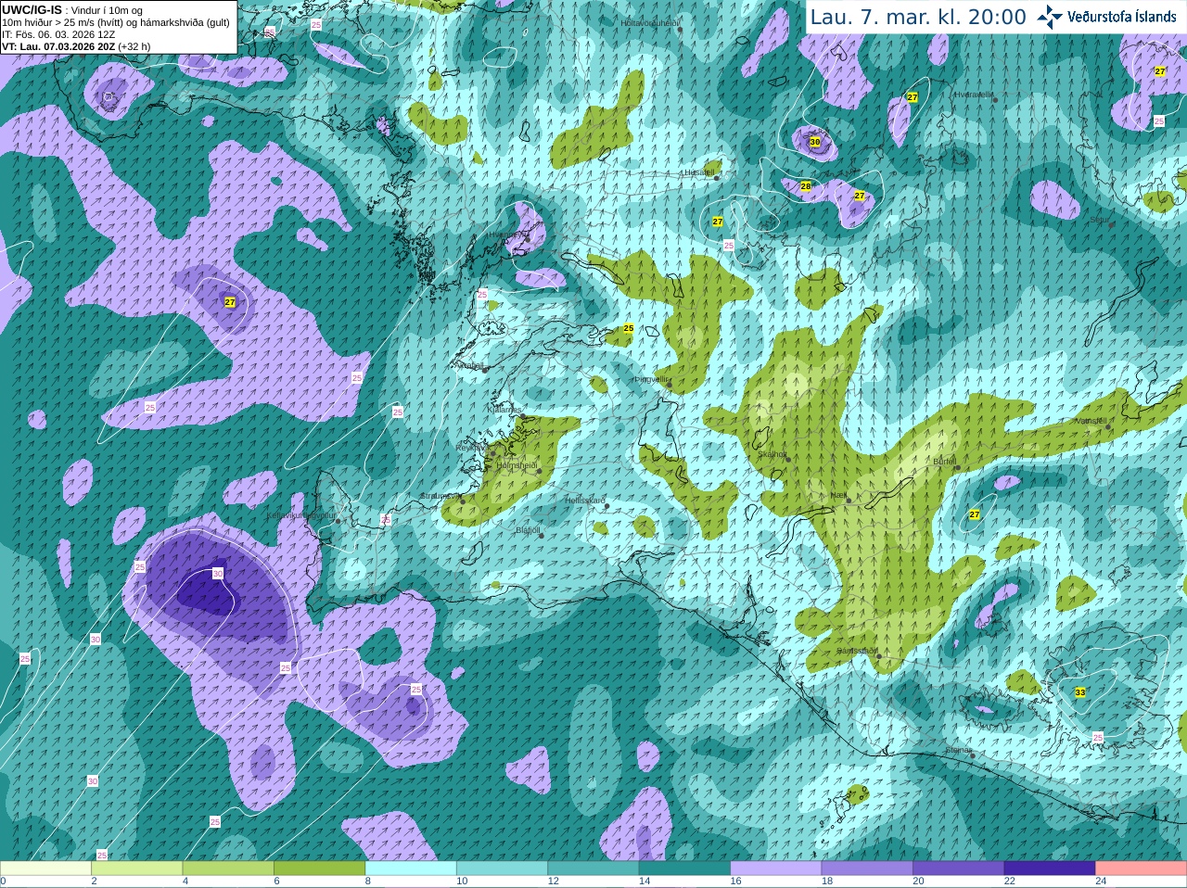Click the Holtavörðuheiði station label
The width and height of the screenshot is (1187, 888).
pyautogui.click(x=649, y=23)
